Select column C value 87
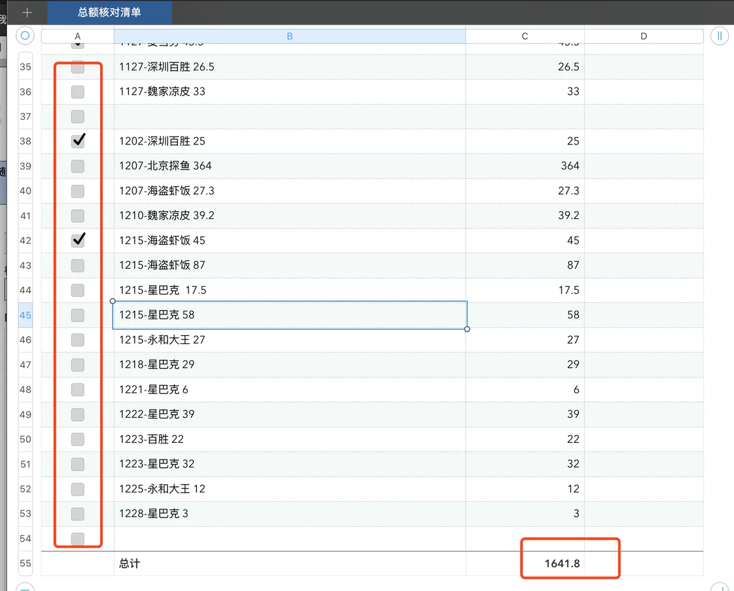The image size is (734, 591). point(525,266)
